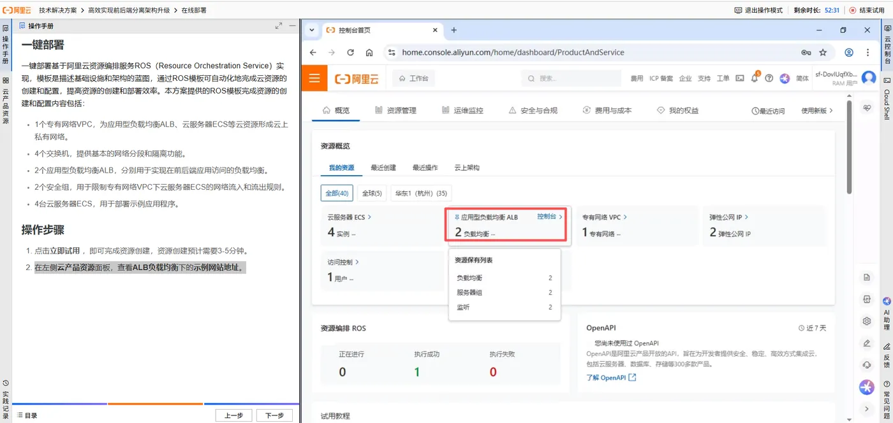Viewport: 893px width, 423px height.
Task: Click the Aliyun logo in console header
Action: tap(357, 78)
